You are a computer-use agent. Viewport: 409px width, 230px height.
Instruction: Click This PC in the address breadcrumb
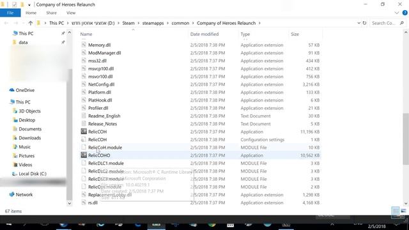(x=56, y=23)
